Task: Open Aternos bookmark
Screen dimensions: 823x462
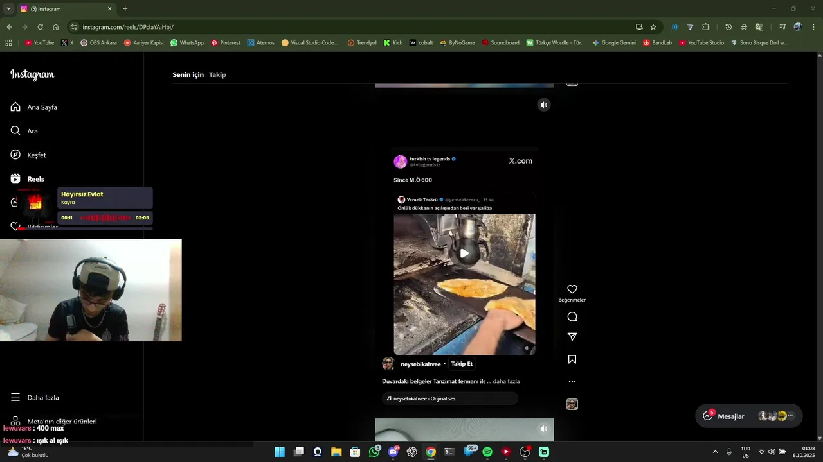Action: coord(260,43)
